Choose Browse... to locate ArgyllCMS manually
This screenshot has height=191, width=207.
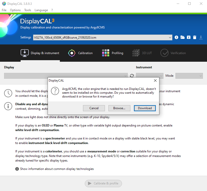(119, 108)
